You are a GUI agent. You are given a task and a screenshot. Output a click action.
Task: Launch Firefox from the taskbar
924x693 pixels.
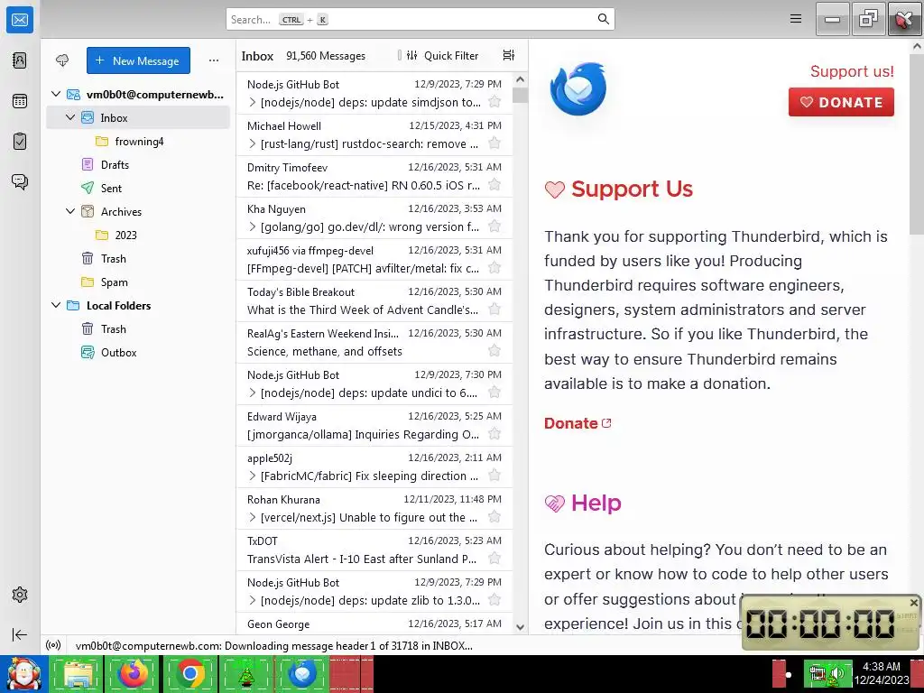[134, 673]
